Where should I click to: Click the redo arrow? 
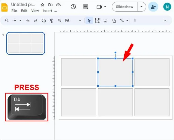pyautogui.click(x=36, y=21)
